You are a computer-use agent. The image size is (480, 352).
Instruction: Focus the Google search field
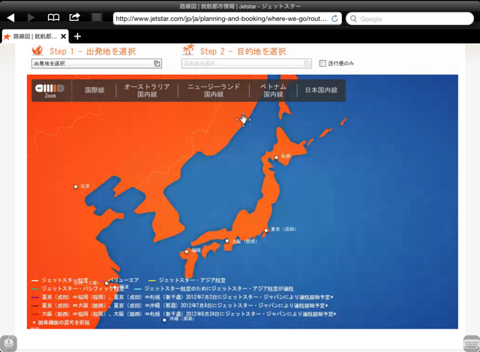coord(409,19)
